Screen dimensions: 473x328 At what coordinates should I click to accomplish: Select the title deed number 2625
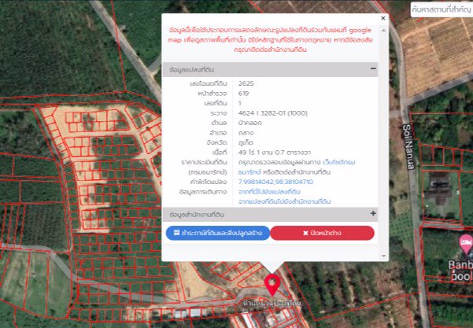[x=246, y=83]
